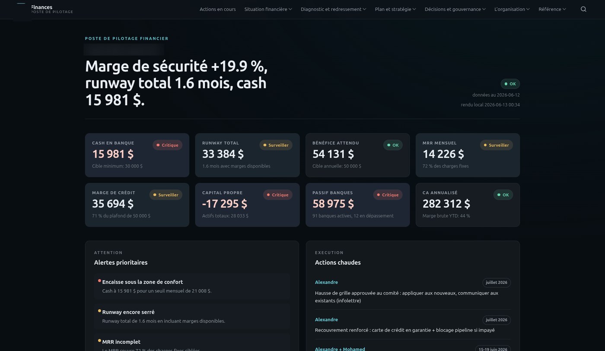
Task: Expand Diagnostic et redressement dropdown
Action: click(x=333, y=9)
